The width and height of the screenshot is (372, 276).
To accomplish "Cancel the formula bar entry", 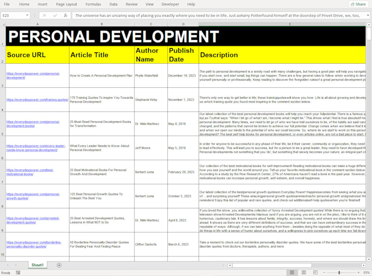I will pyautogui.click(x=44, y=15).
